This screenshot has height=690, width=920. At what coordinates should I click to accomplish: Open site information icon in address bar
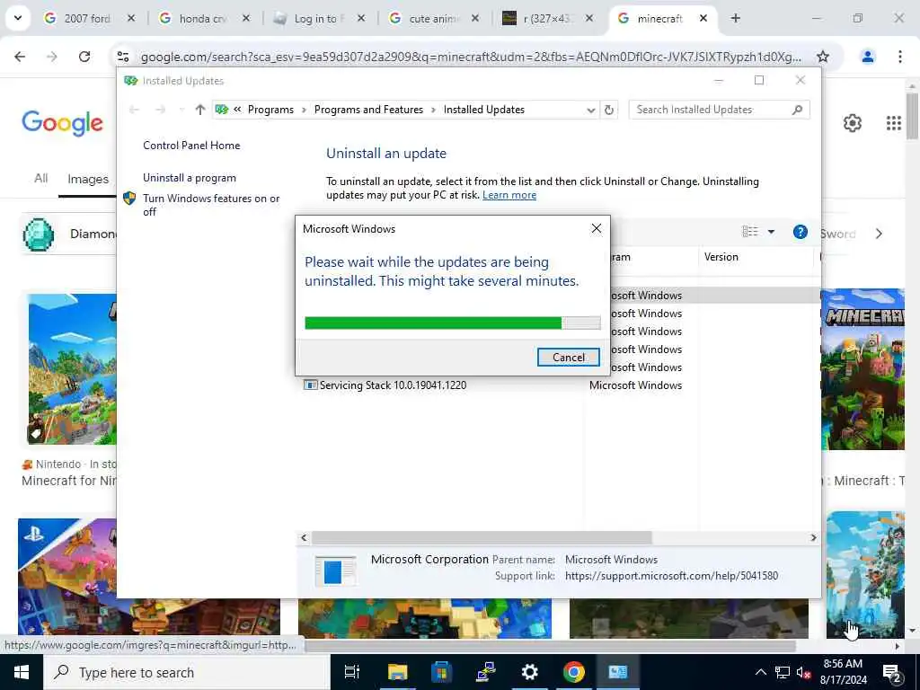(123, 57)
